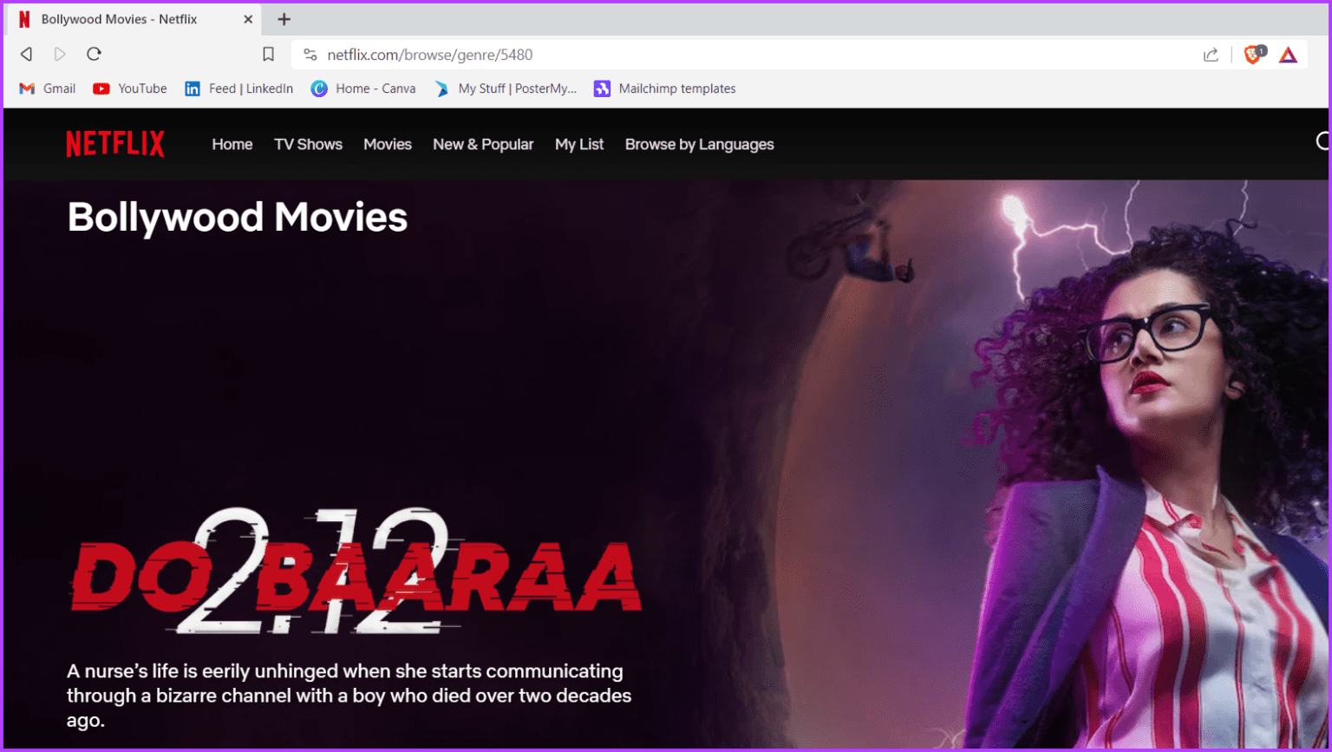Viewport: 1332px width, 752px height.
Task: Click the Netflix logo
Action: coord(115,144)
